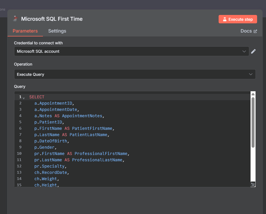266x214 pixels.
Task: Click the ch.Weight line in query
Action: click(47, 179)
